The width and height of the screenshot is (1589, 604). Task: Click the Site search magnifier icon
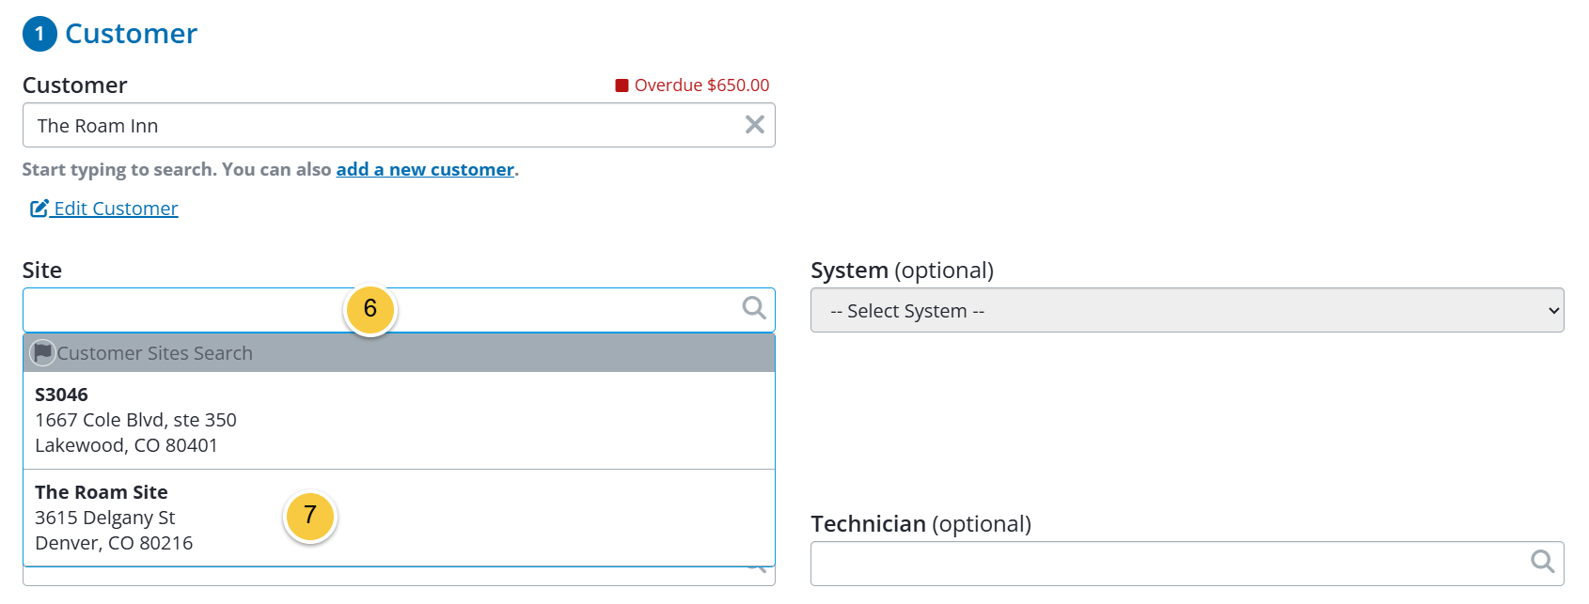[x=754, y=308]
